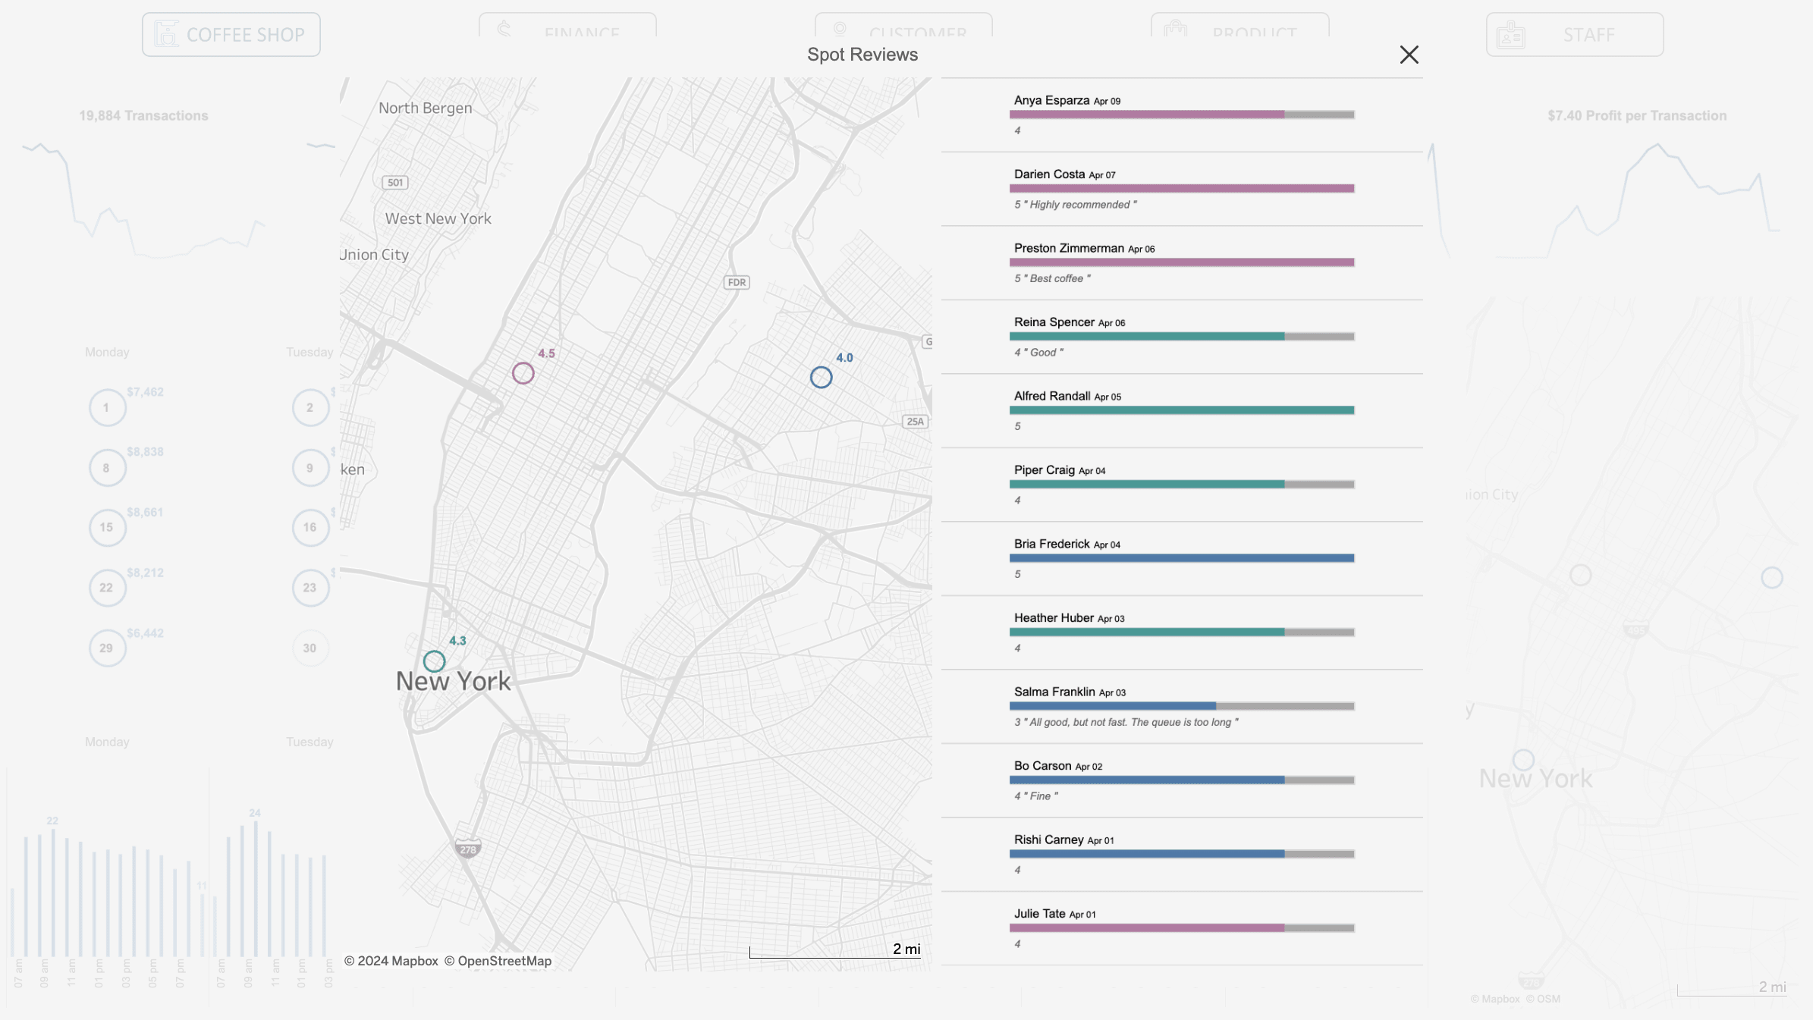Open the OpenStreetMap attribution link
Screen dimensions: 1816x1020
(498, 961)
